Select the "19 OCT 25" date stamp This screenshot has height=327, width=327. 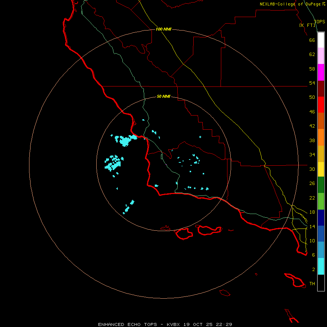198,324
